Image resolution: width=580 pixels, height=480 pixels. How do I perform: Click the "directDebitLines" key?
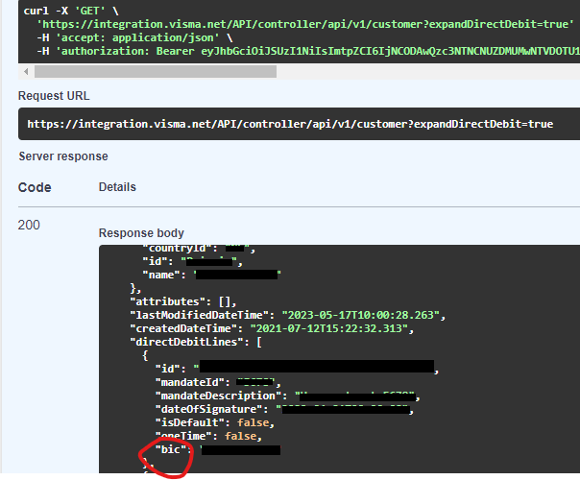point(187,342)
